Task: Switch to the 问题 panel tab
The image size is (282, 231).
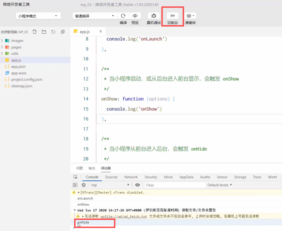Action: [79, 168]
